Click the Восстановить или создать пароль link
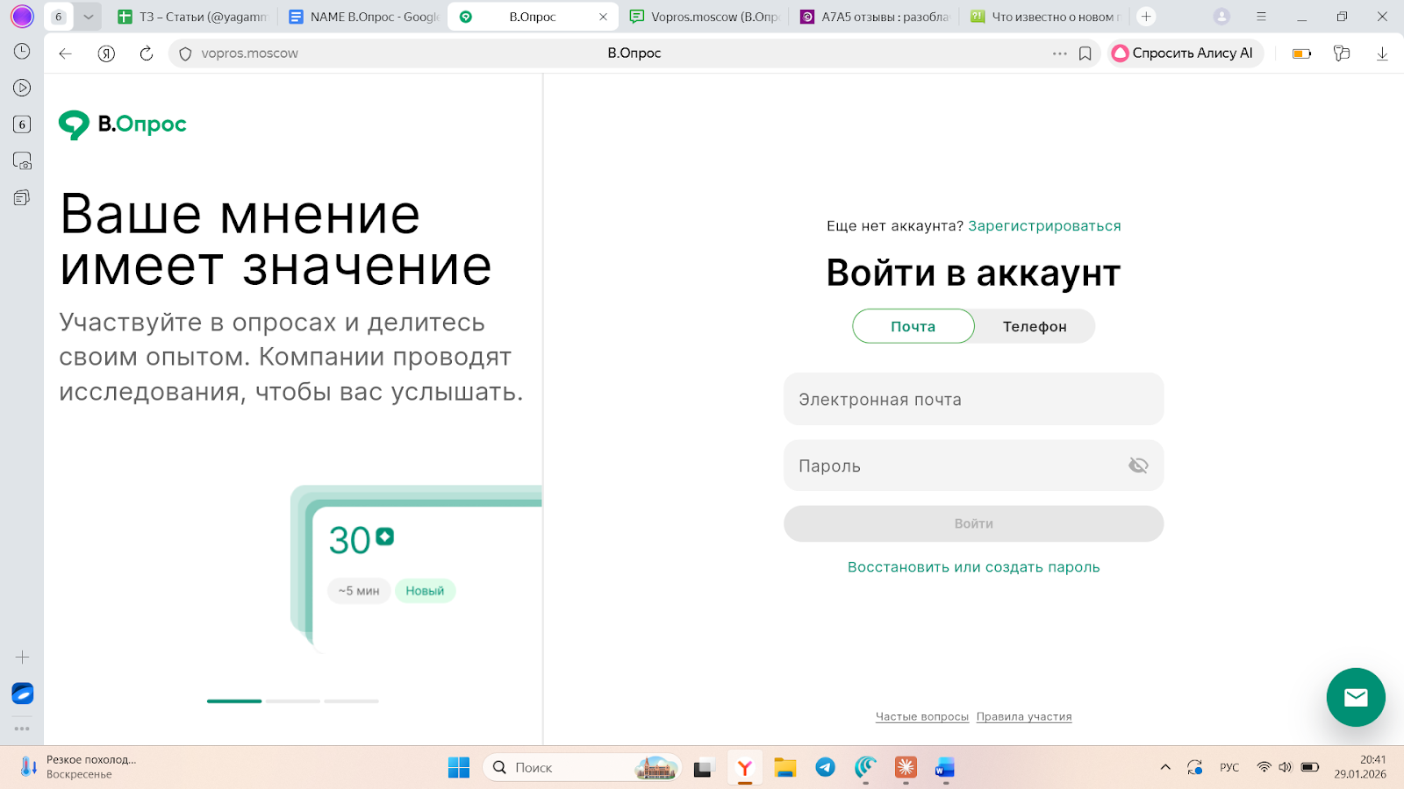The height and width of the screenshot is (789, 1404). (x=973, y=566)
